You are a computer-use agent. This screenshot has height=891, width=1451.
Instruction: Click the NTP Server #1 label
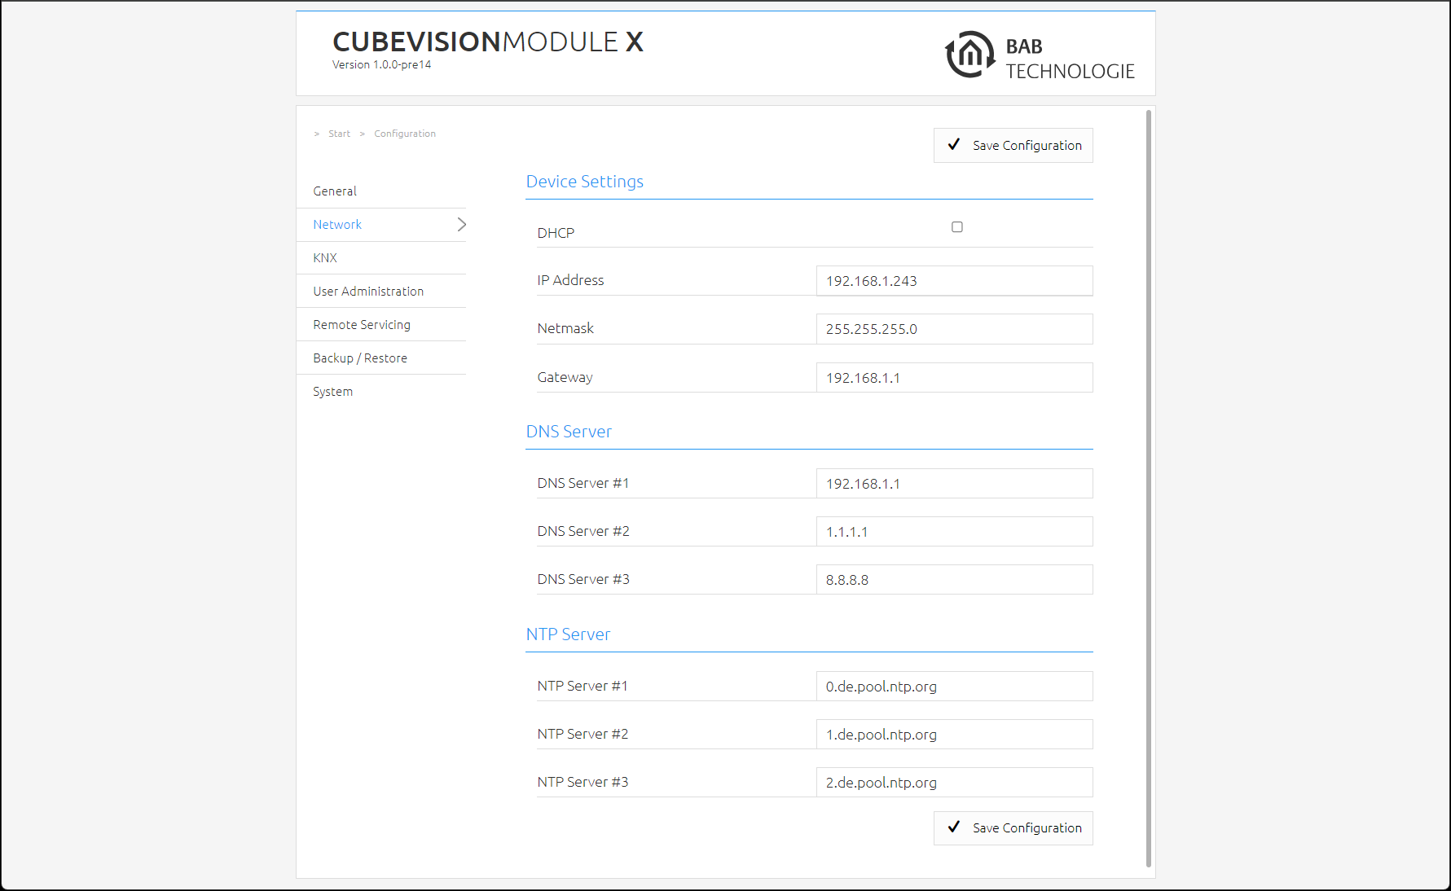coord(583,686)
